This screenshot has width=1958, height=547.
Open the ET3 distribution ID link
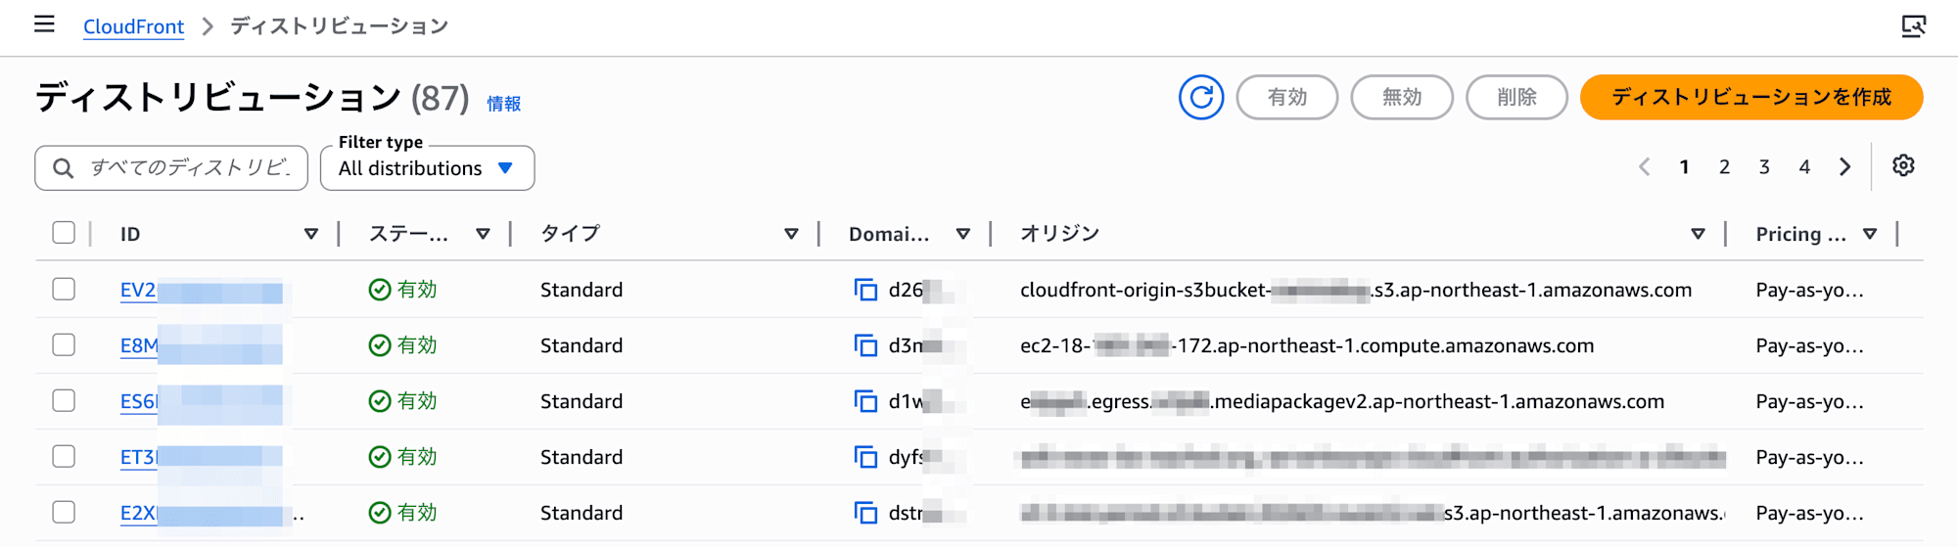(201, 458)
